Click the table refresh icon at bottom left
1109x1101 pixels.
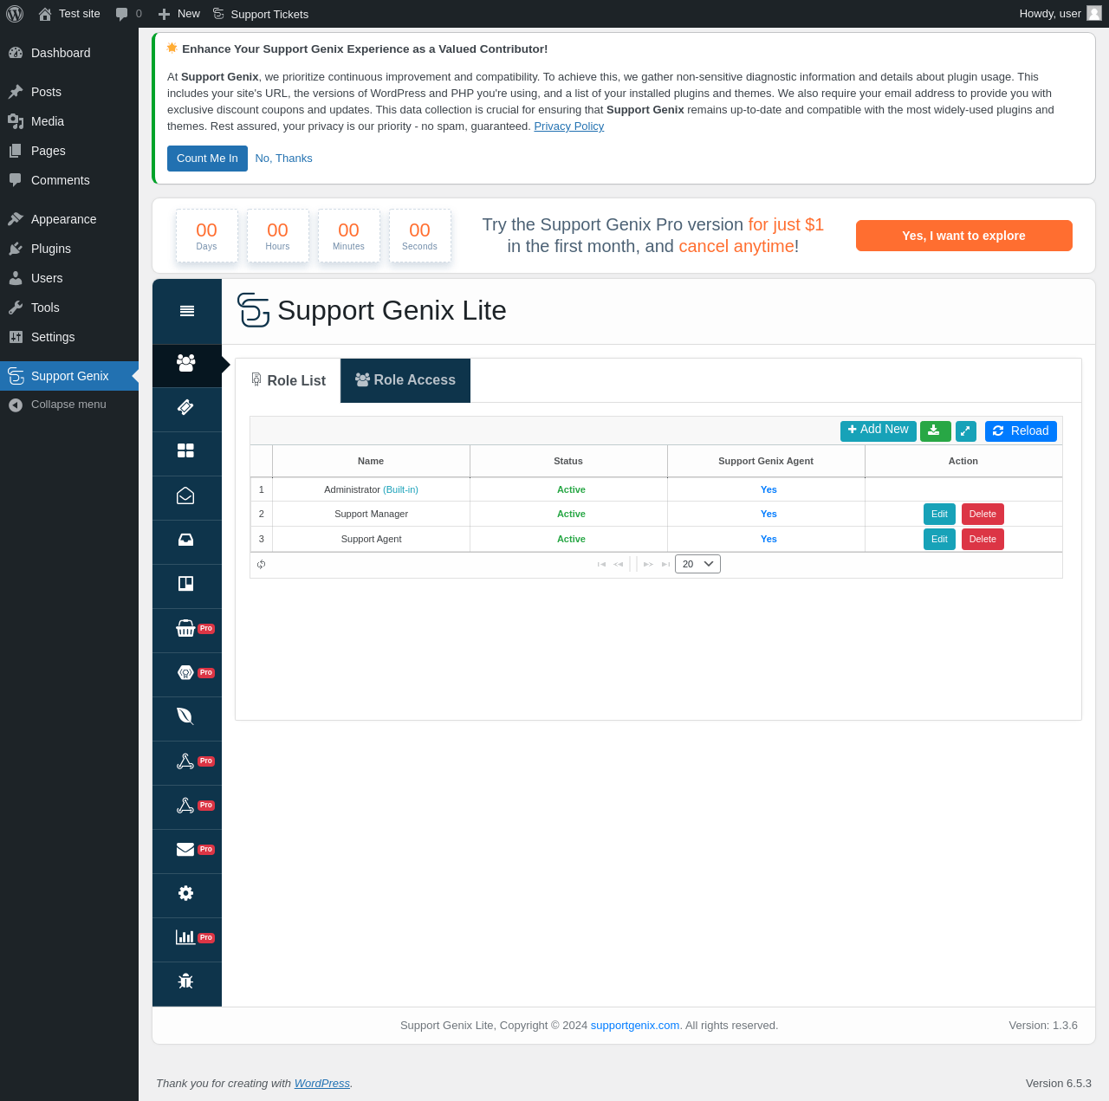point(261,564)
